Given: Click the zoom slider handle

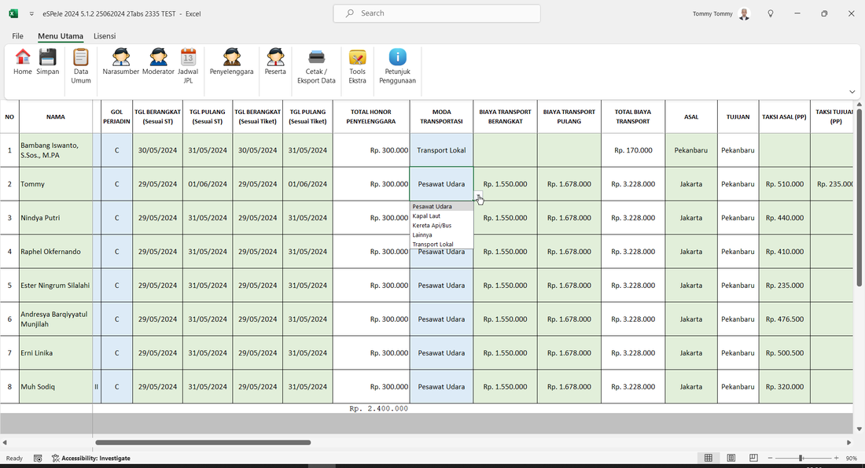Looking at the screenshot, I should coord(801,458).
